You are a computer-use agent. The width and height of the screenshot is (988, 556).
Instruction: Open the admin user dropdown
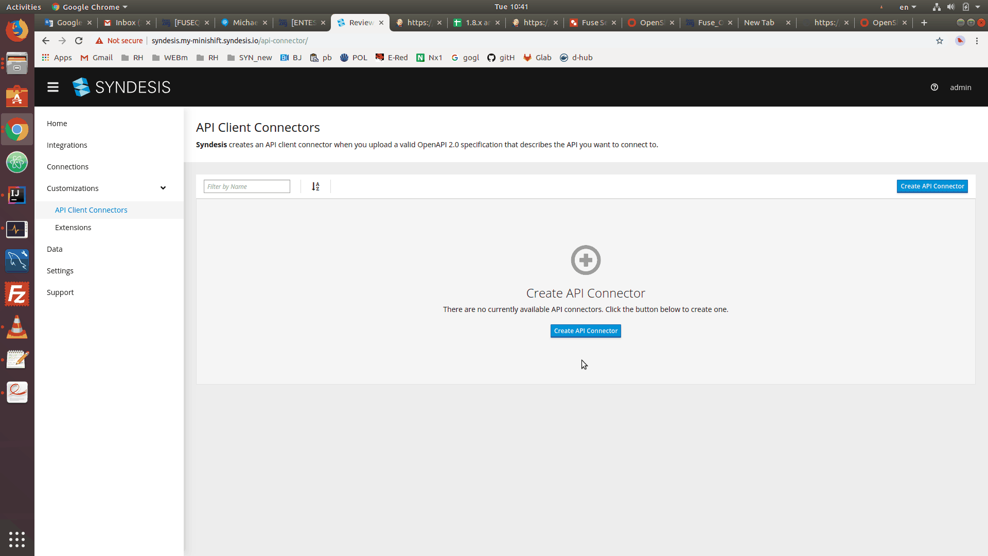[x=960, y=87]
